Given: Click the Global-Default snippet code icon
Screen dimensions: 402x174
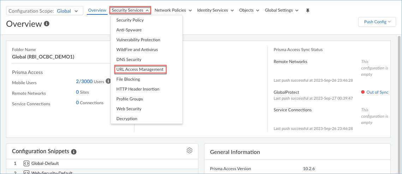Looking at the screenshot, I should pyautogui.click(x=26, y=163).
